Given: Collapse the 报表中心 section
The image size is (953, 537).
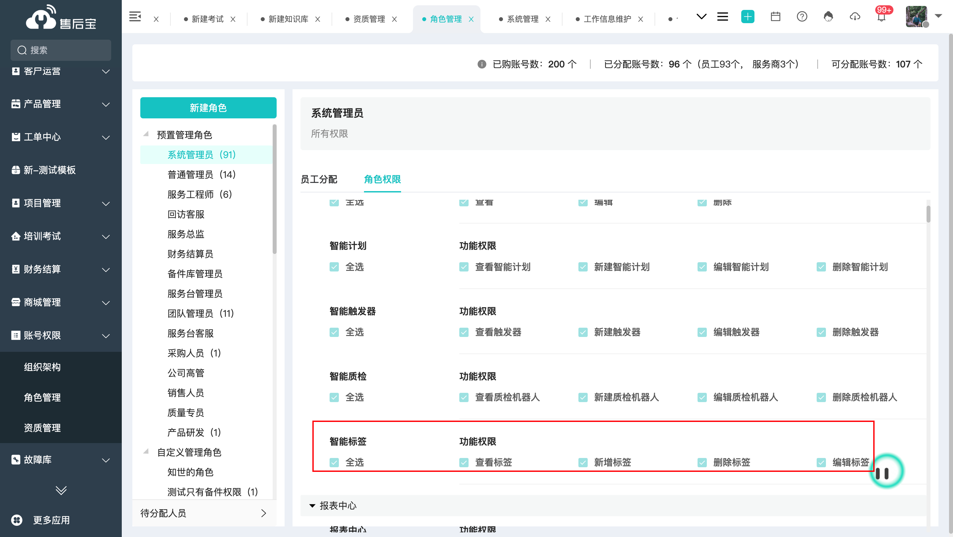Looking at the screenshot, I should [x=312, y=506].
